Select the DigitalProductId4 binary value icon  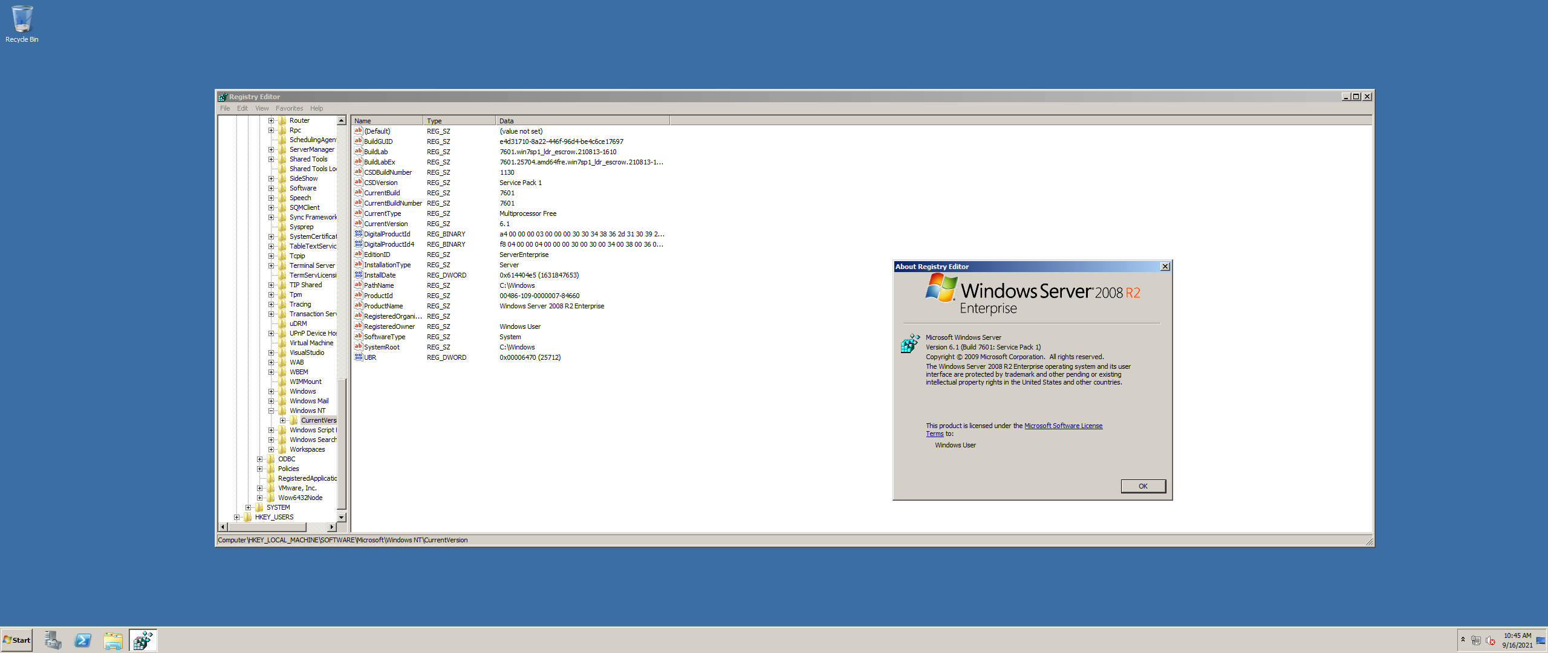[358, 244]
